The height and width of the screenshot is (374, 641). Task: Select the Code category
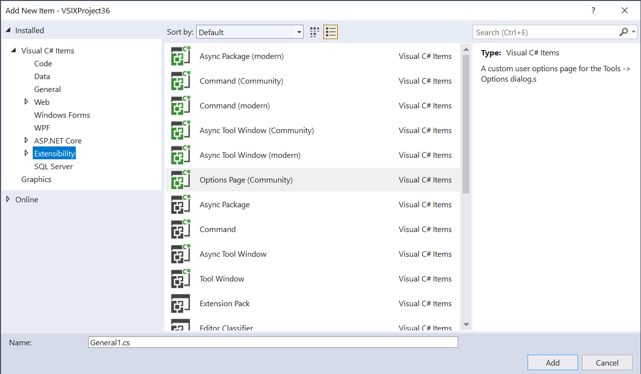pos(43,63)
